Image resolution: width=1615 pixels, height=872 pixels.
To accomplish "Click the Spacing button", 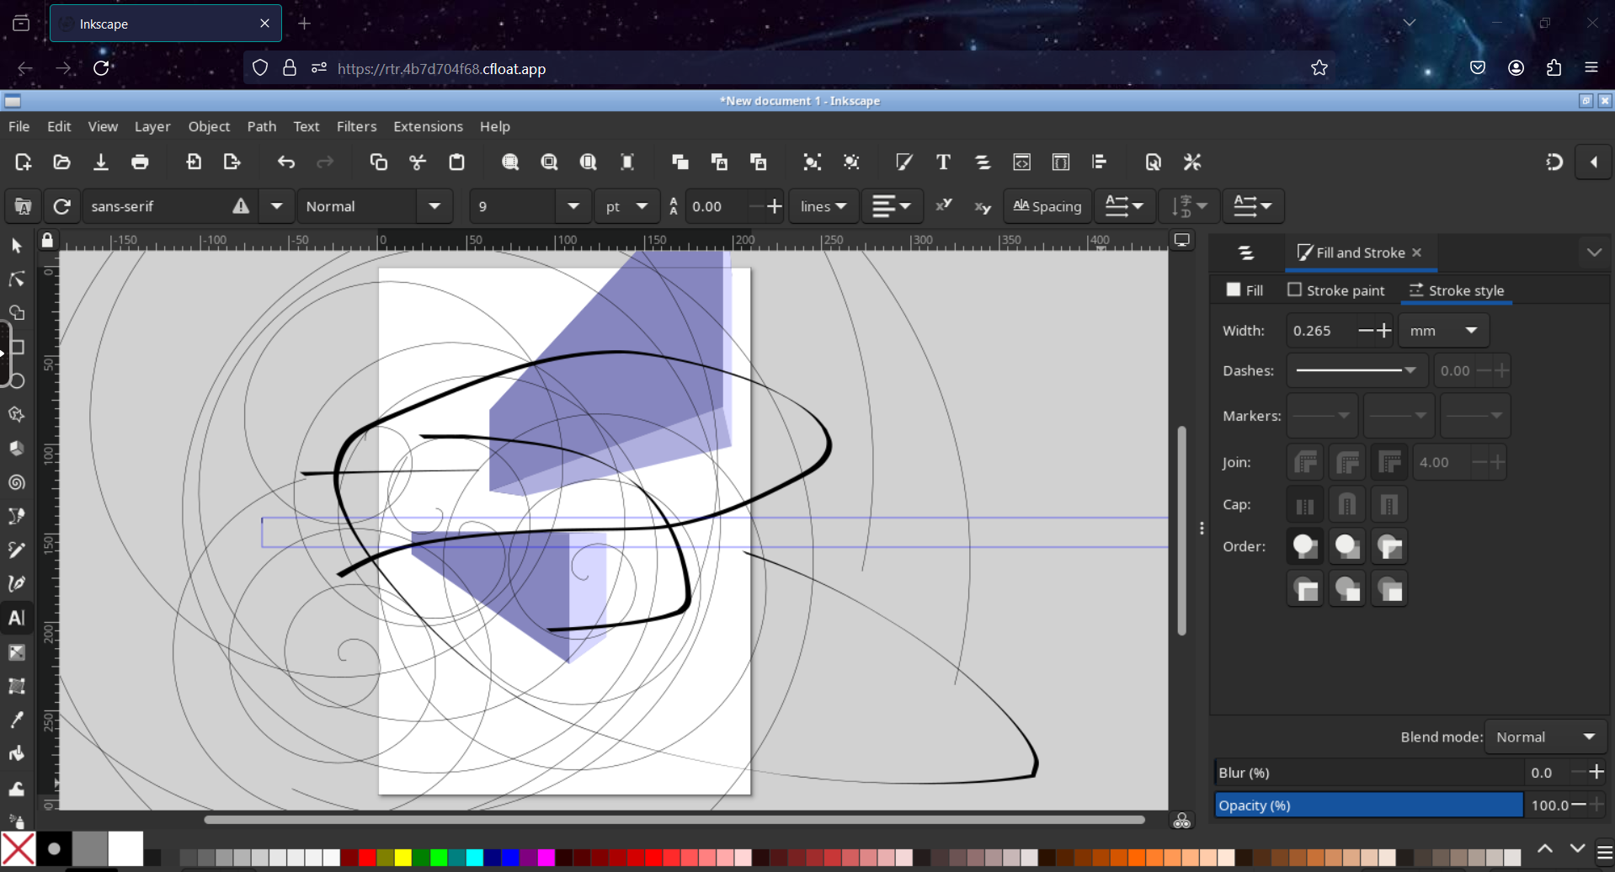I will tap(1047, 206).
